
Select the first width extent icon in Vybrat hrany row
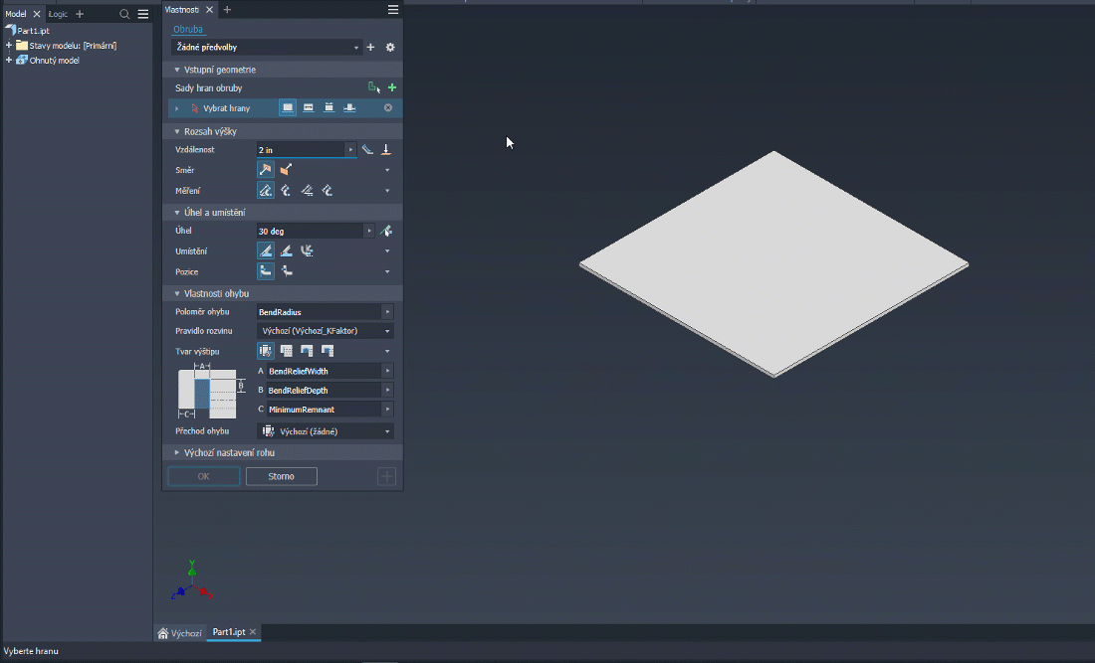[288, 108]
